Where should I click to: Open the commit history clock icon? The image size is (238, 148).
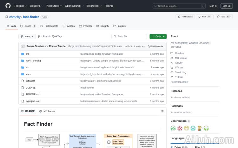click(149, 46)
